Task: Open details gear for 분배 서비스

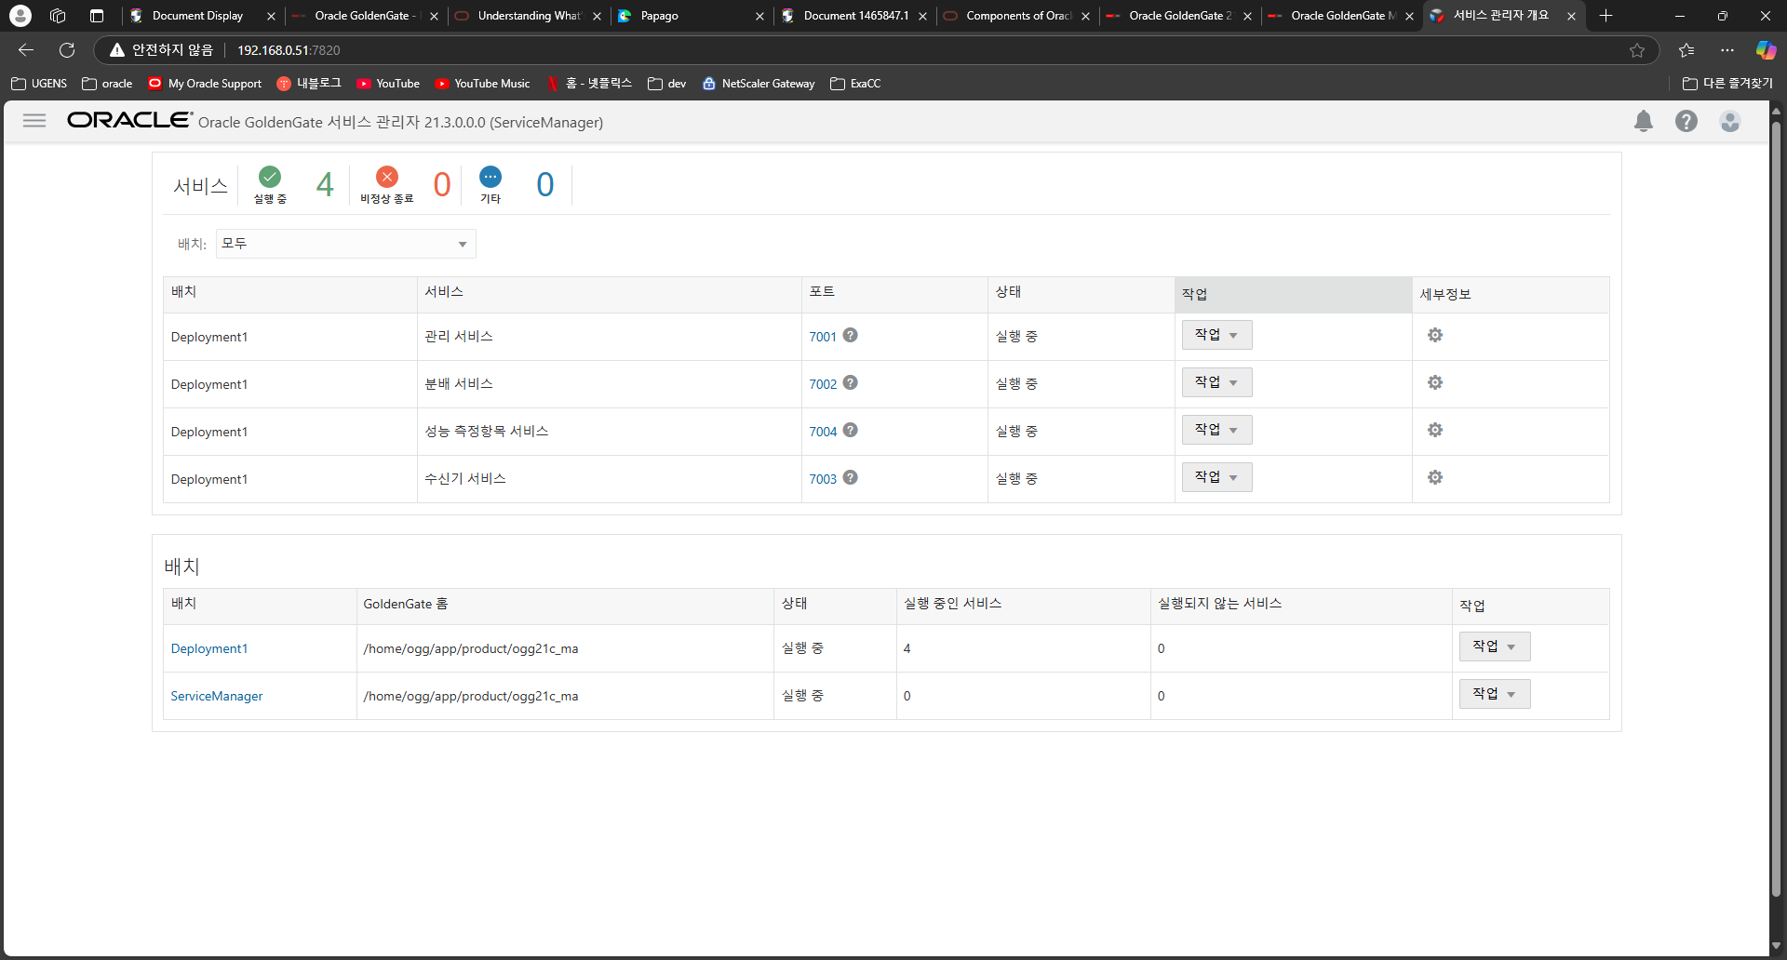Action: pos(1435,382)
